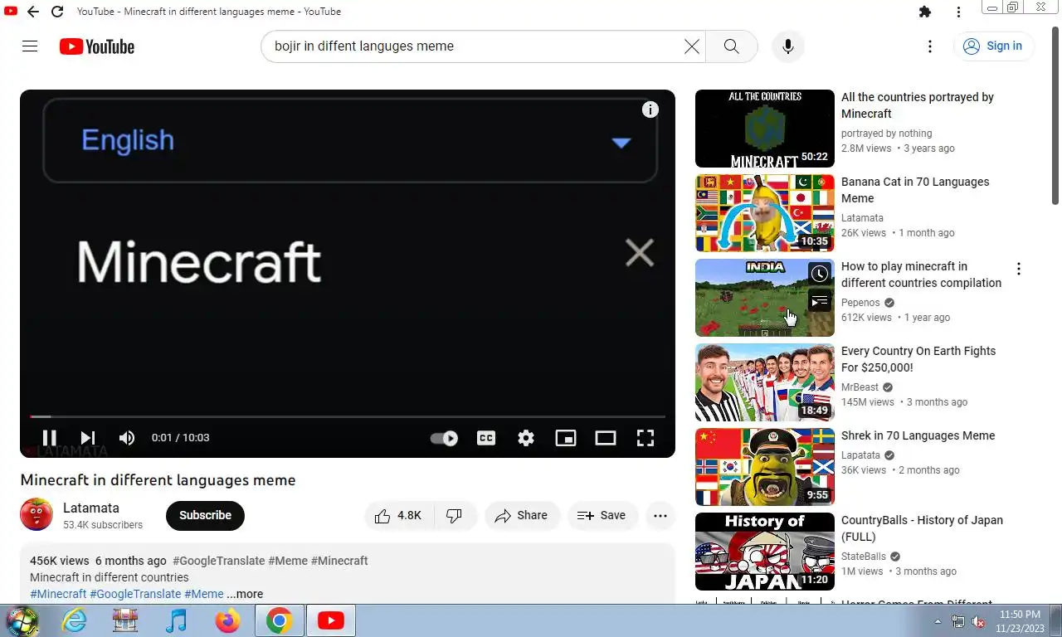Open the music note taskbar app

coord(176,620)
